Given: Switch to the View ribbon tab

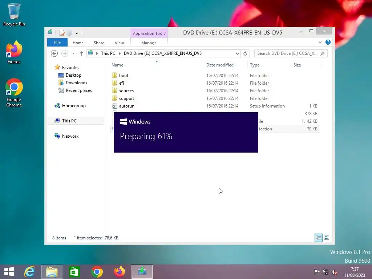Looking at the screenshot, I should 119,43.
